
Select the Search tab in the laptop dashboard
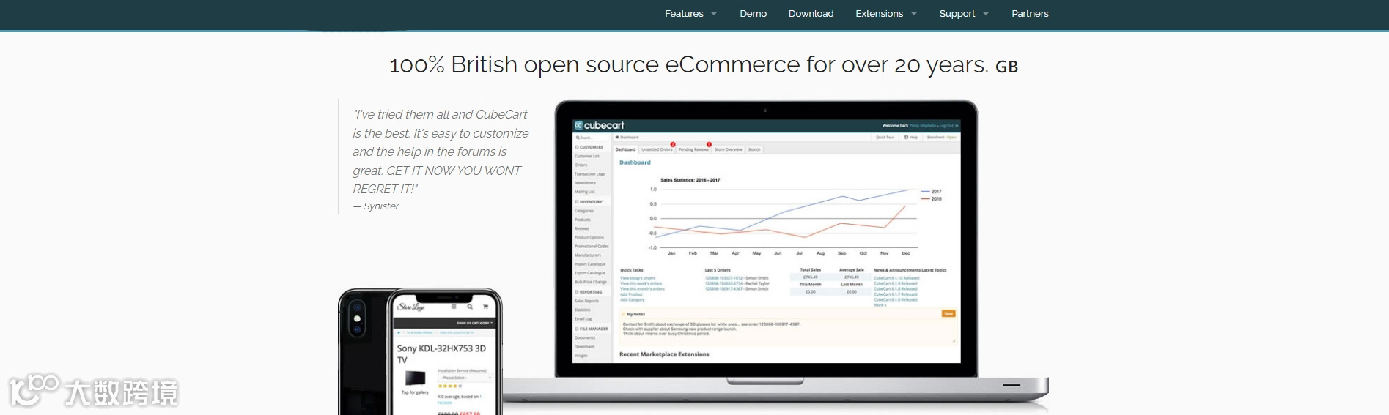[754, 149]
